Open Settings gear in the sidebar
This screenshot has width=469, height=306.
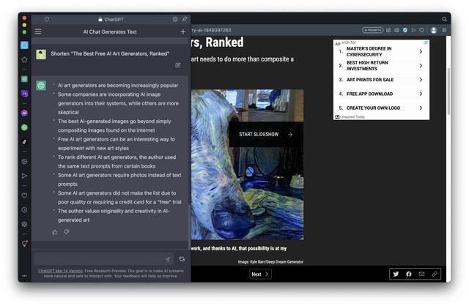tap(24, 224)
